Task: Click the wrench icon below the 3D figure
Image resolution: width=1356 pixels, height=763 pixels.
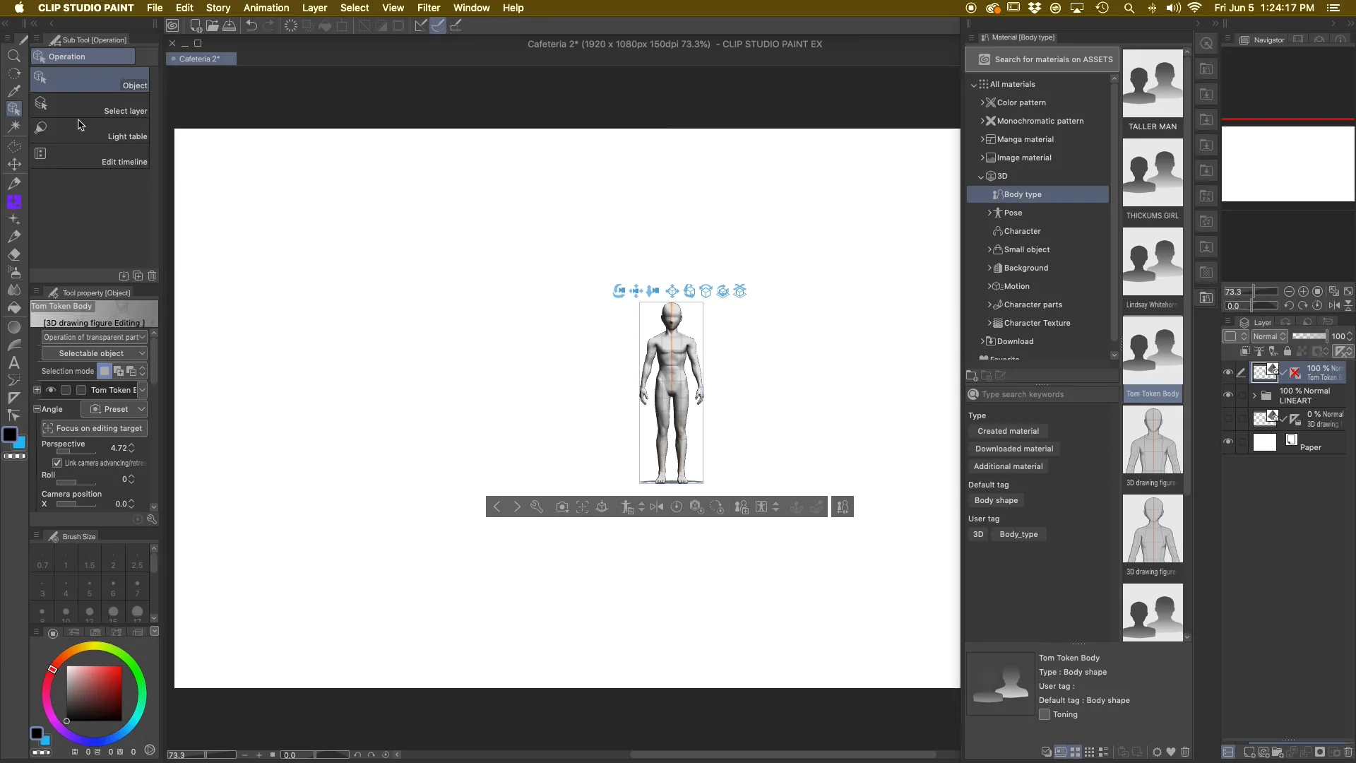Action: point(537,507)
